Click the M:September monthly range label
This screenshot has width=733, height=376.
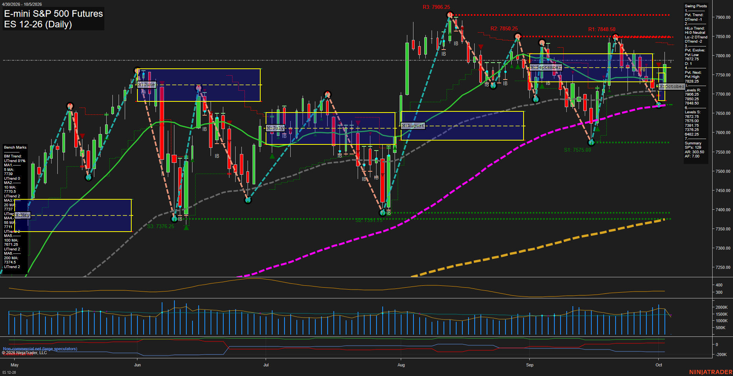[546, 67]
